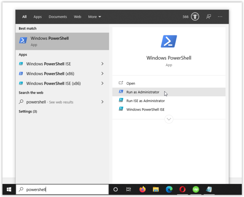Expand Windows PowerShell ISE result arrow
The image size is (244, 197).
click(x=102, y=64)
